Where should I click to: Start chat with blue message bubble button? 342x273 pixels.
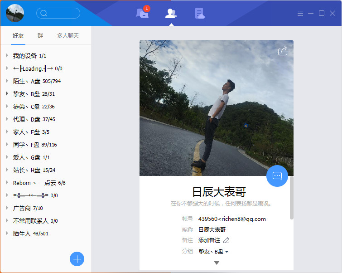pyautogui.click(x=277, y=175)
